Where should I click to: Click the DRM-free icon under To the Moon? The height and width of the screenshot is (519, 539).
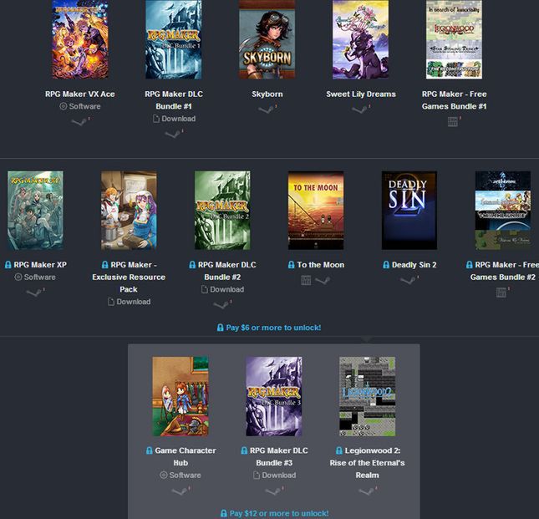tap(306, 281)
